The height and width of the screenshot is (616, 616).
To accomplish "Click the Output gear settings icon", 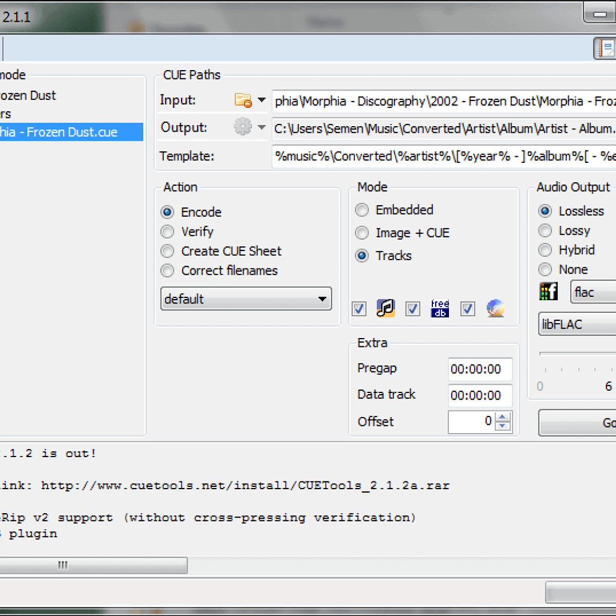I will point(243,126).
